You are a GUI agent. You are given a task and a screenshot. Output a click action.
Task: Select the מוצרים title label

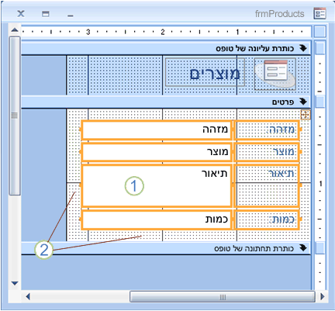[x=205, y=72]
